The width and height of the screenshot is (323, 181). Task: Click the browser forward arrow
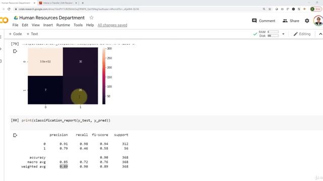[3, 9]
